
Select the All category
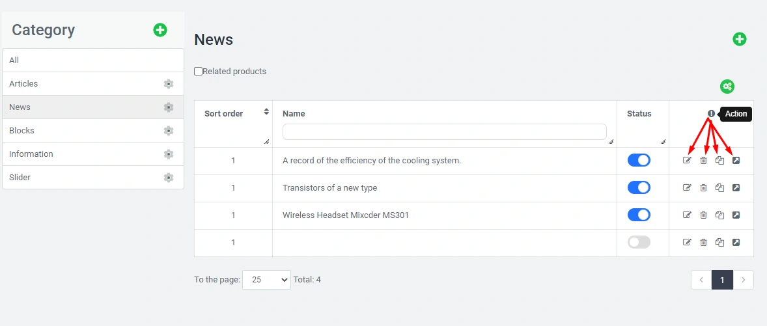[14, 61]
